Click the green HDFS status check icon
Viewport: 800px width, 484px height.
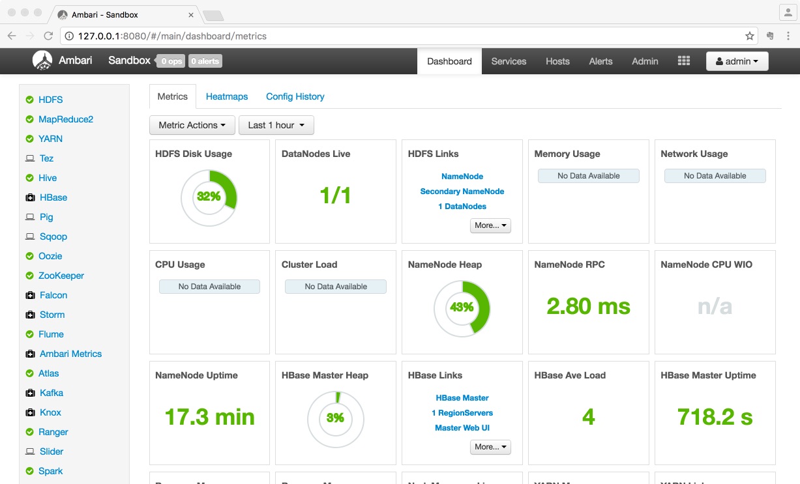point(29,100)
